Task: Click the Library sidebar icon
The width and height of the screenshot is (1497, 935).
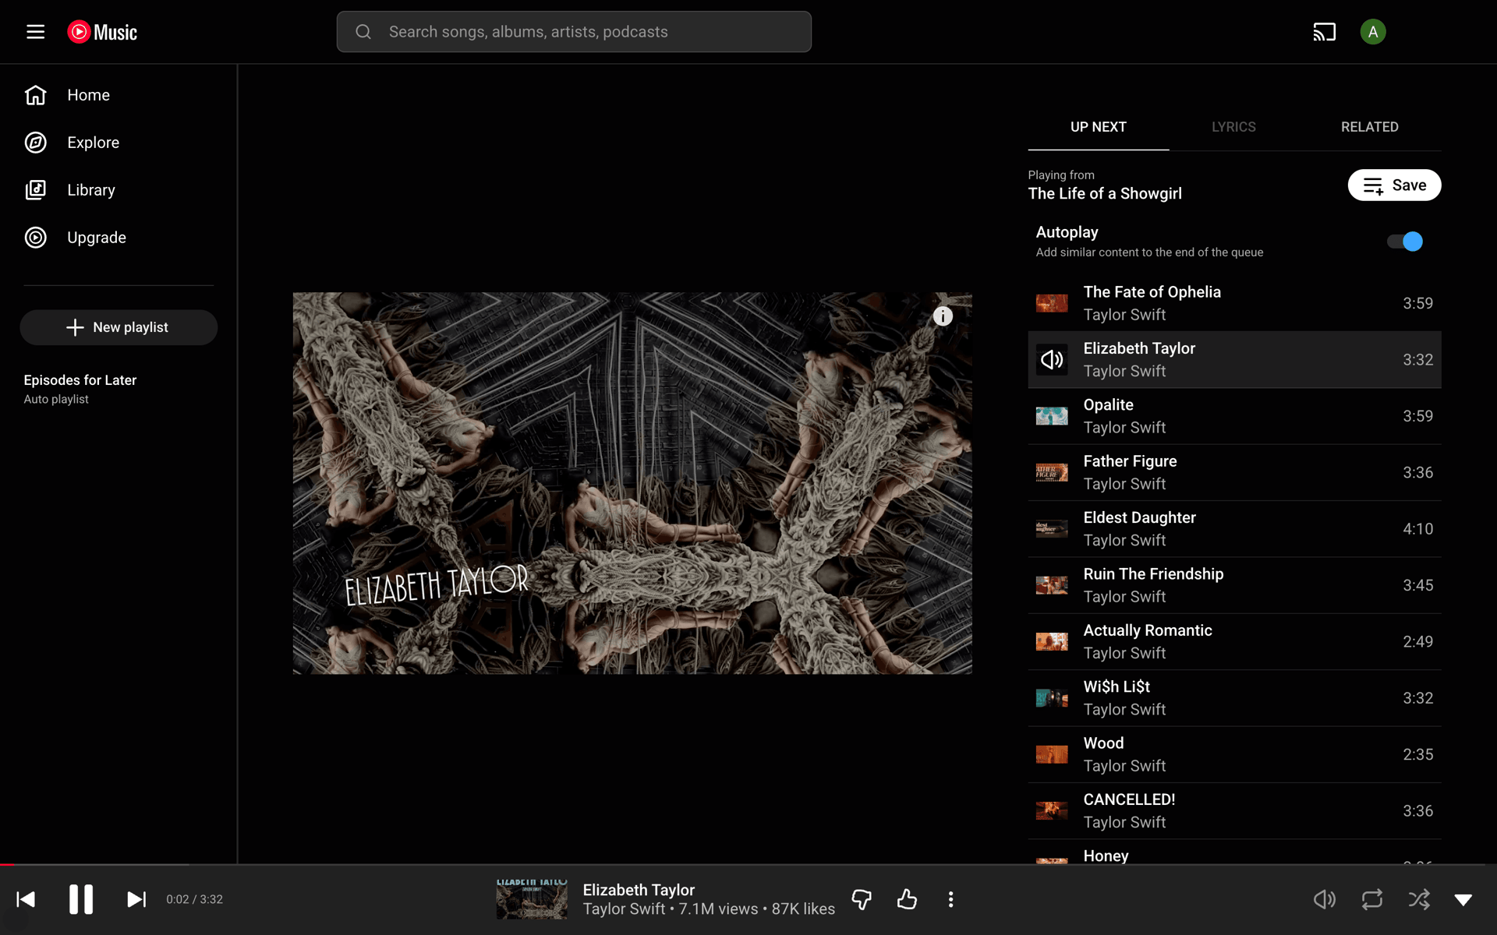Action: click(36, 190)
